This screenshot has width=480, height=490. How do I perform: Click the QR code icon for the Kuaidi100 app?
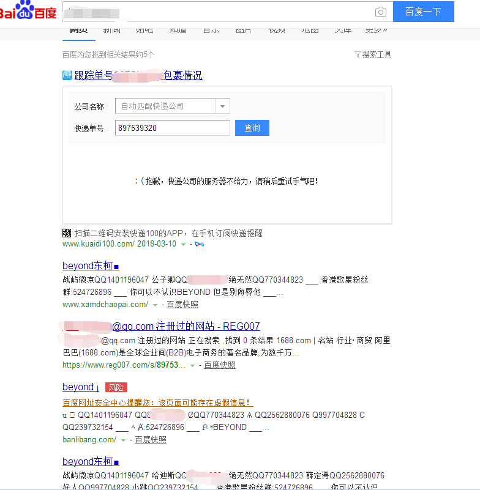point(67,233)
